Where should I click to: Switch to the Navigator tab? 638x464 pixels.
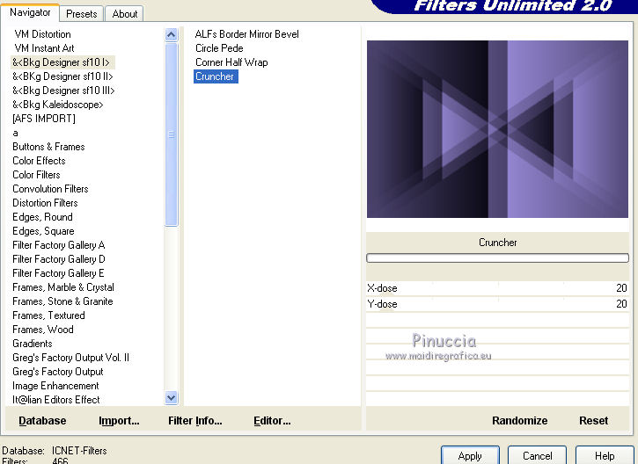coord(30,12)
